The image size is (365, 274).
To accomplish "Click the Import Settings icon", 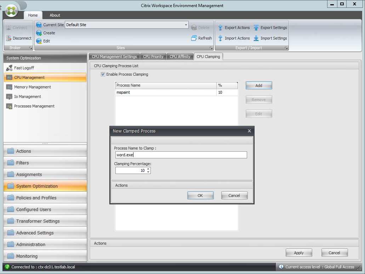I will tap(256, 38).
